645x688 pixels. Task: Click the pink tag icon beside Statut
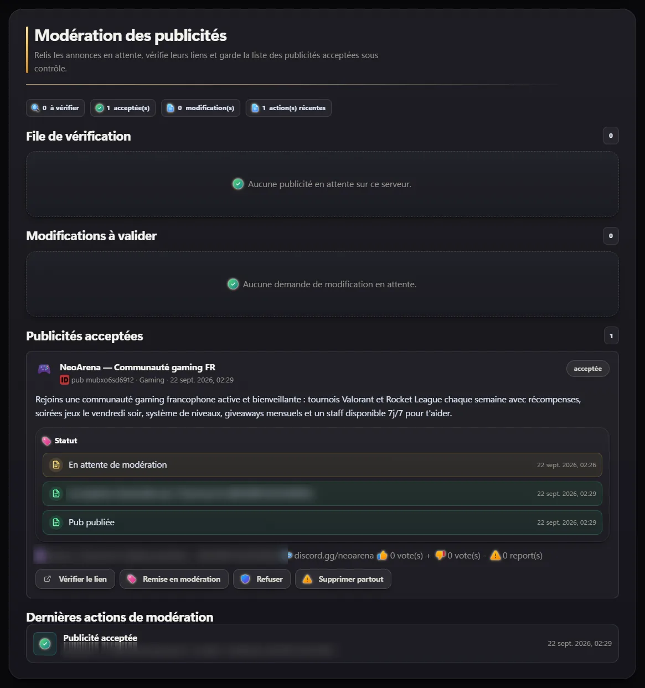(47, 441)
